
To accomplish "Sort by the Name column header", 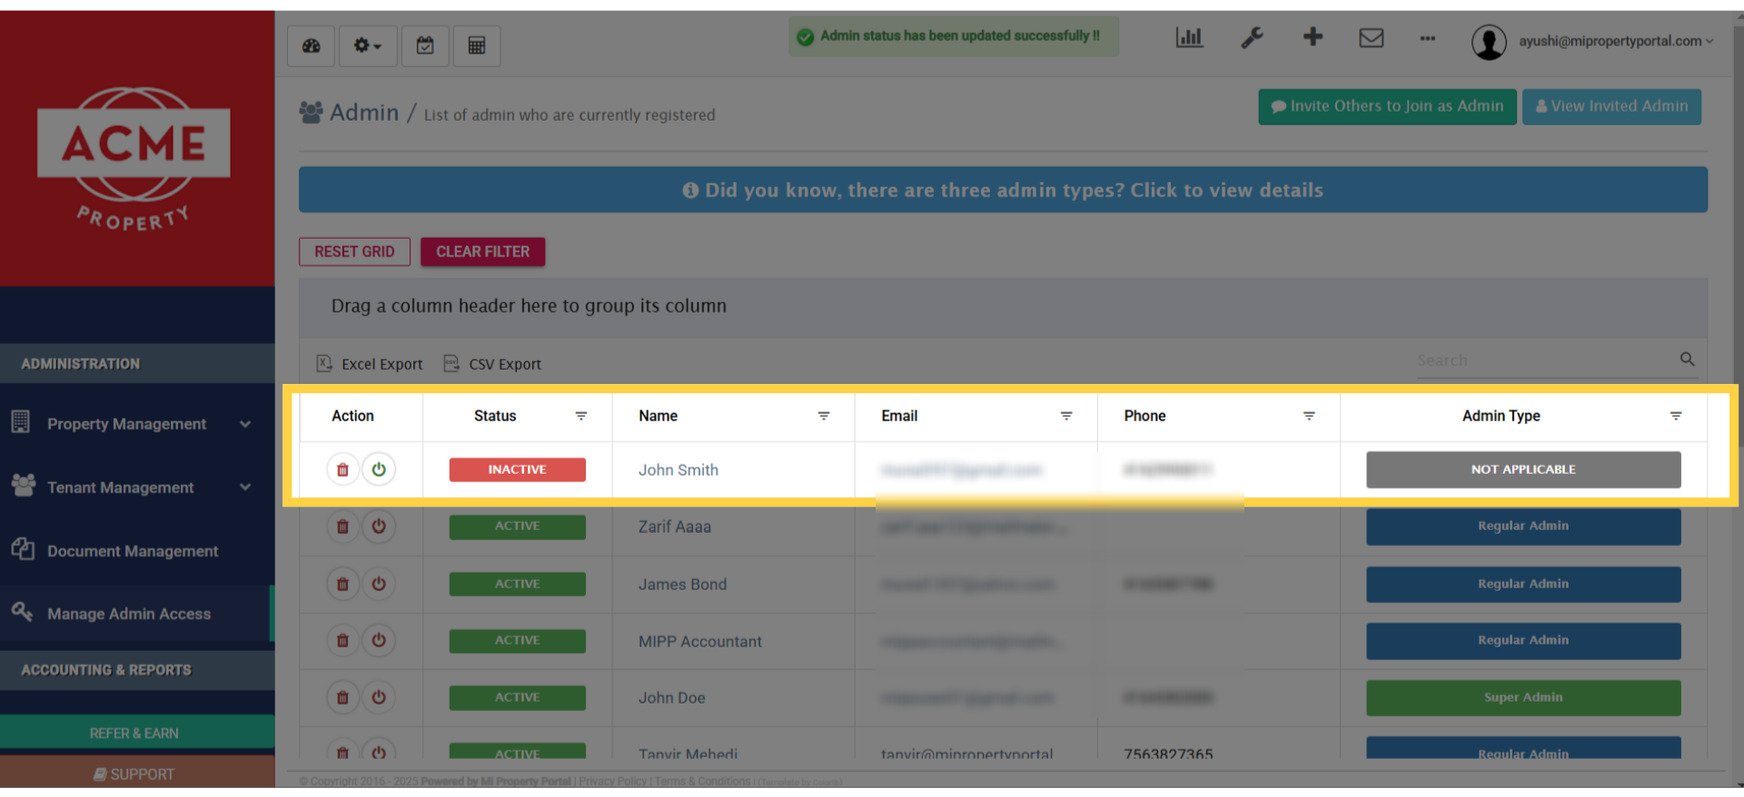I will point(658,416).
